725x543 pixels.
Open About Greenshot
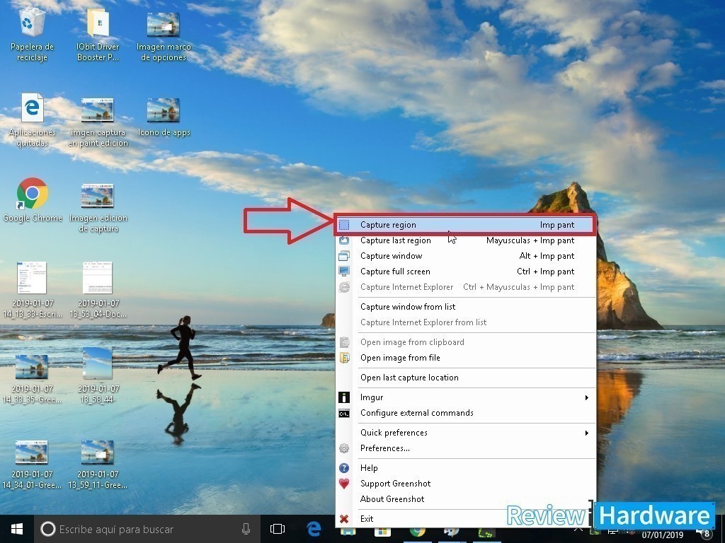(x=465, y=499)
